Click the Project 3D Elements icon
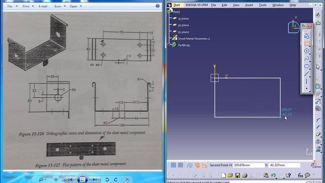Screen dimensions: 325x183 pyautogui.click(x=318, y=149)
